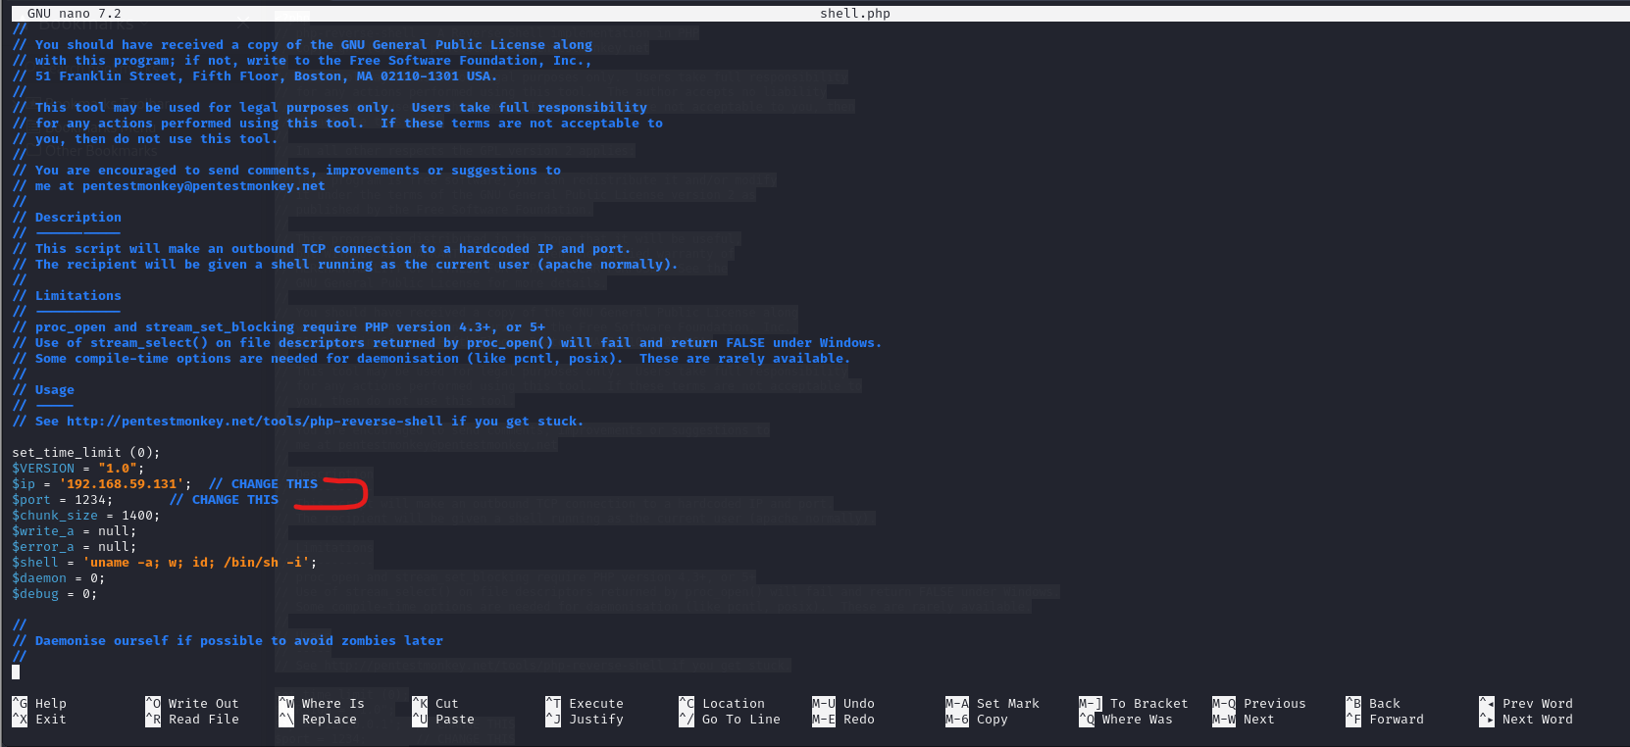Click the GNU nano 7.2 version label

coord(75,14)
